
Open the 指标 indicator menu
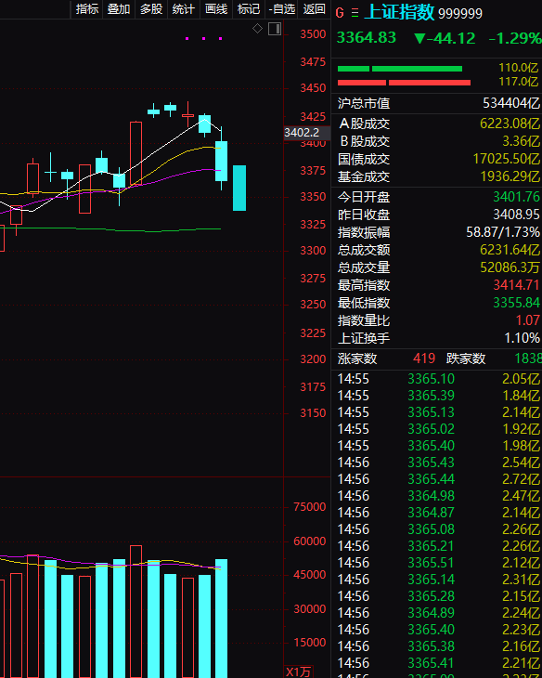pyautogui.click(x=87, y=8)
